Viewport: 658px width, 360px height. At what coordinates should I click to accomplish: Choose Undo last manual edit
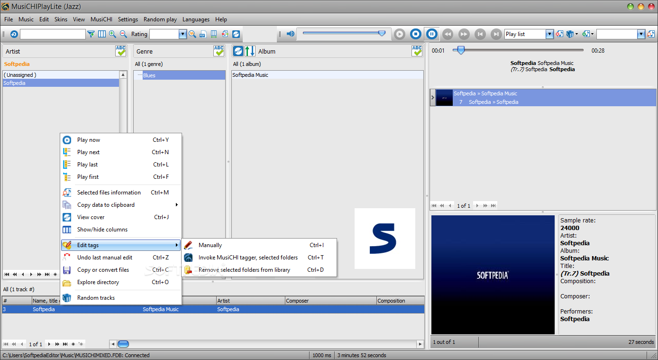coord(121,258)
